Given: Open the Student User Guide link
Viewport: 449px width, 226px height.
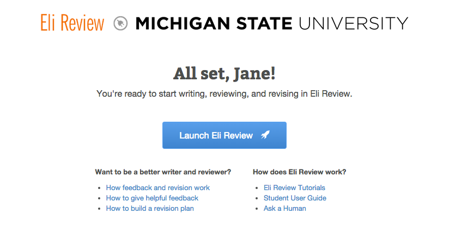Looking at the screenshot, I should (x=295, y=198).
